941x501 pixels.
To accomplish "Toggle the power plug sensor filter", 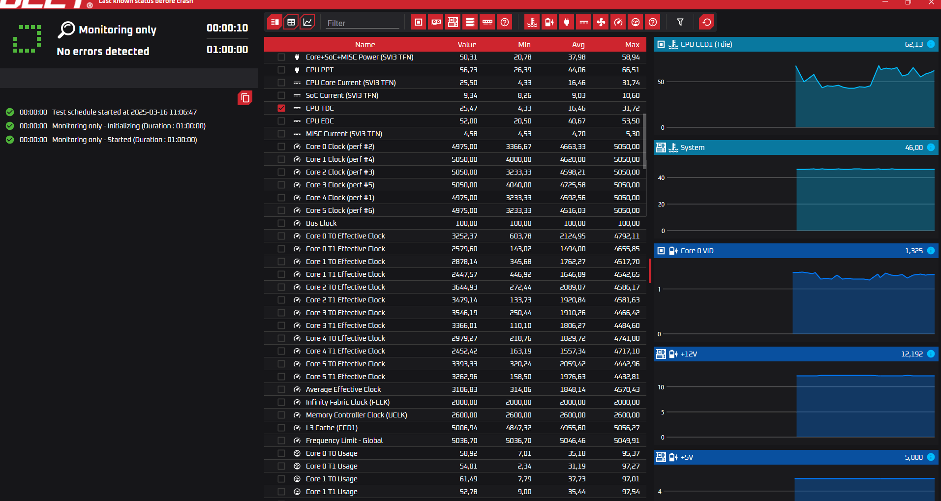I will coord(567,22).
